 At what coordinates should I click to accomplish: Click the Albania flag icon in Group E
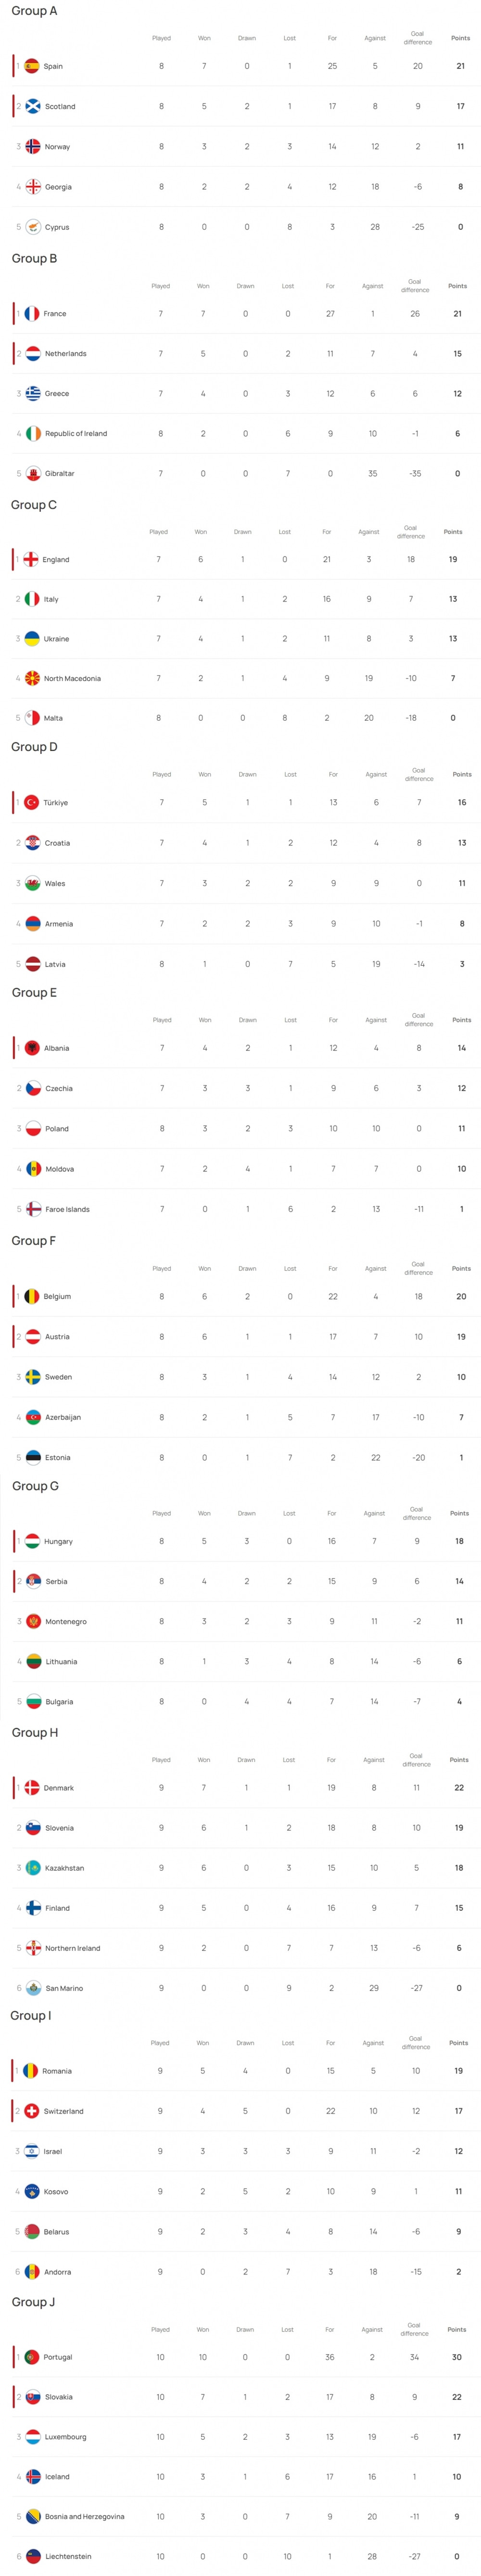[32, 1048]
